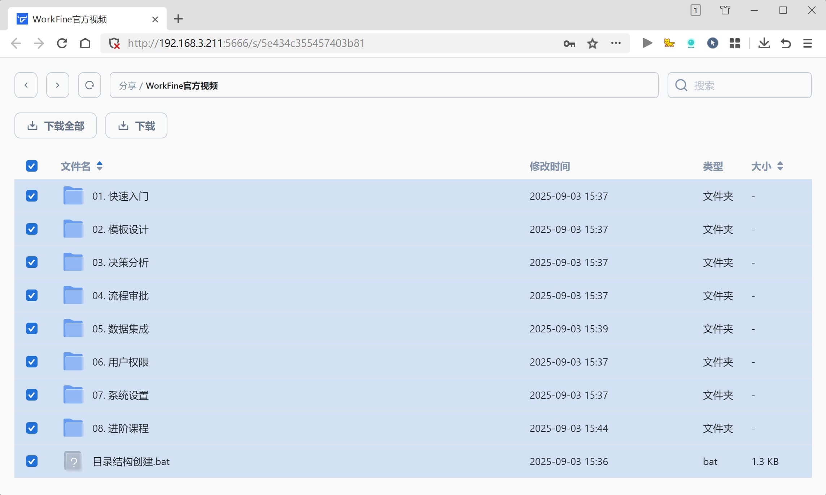826x495 pixels.
Task: Click the 下载全部 button
Action: (x=56, y=125)
